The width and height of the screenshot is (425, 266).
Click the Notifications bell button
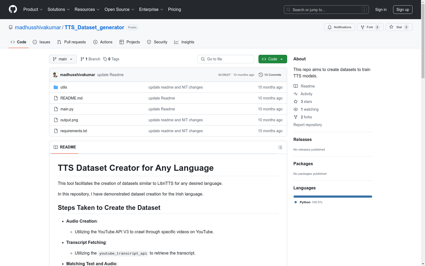click(x=339, y=27)
